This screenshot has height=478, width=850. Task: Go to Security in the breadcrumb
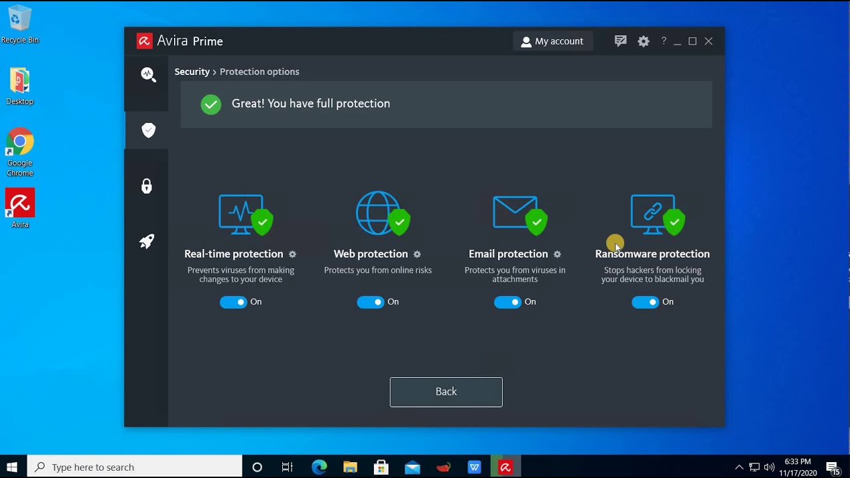[192, 72]
